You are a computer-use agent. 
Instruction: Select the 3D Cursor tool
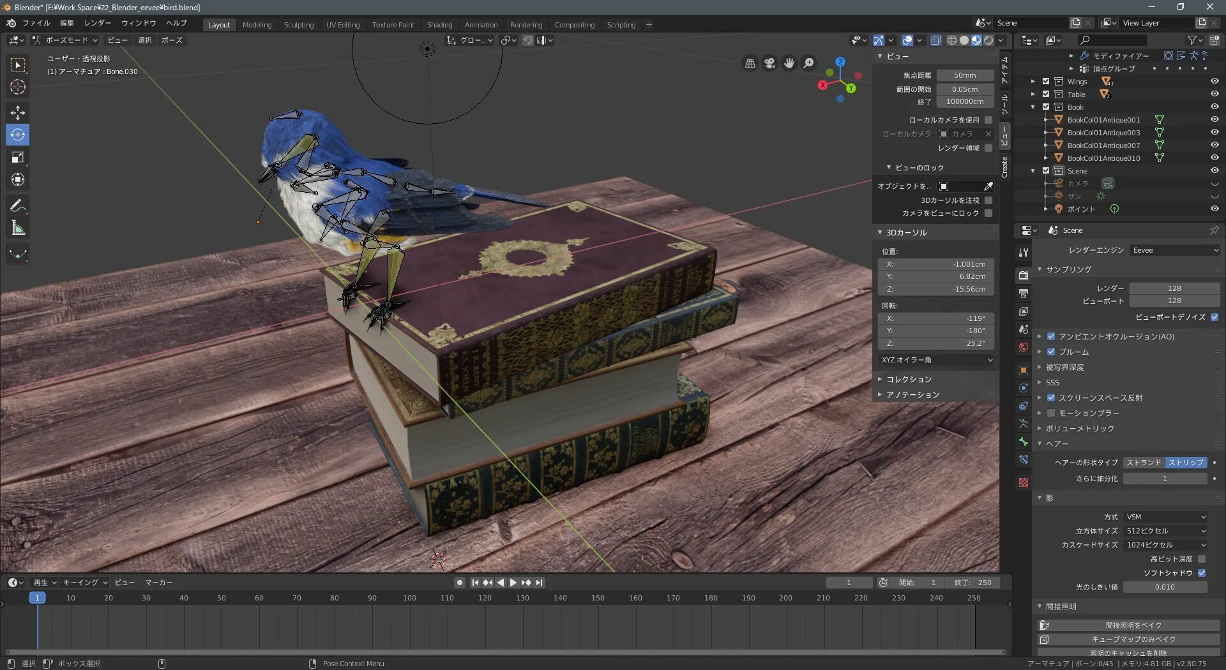tap(18, 87)
